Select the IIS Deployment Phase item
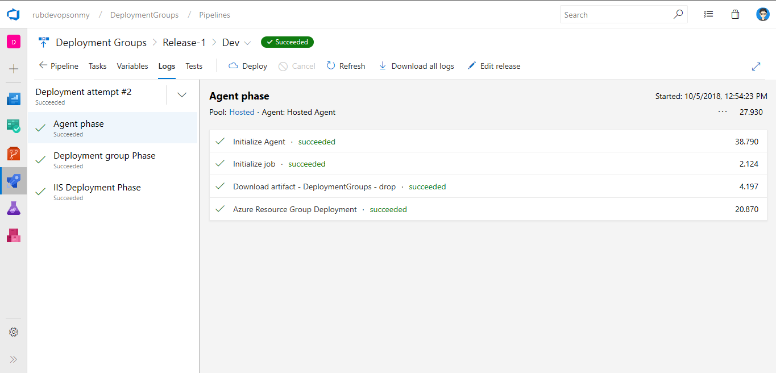This screenshot has height=373, width=776. pos(97,188)
